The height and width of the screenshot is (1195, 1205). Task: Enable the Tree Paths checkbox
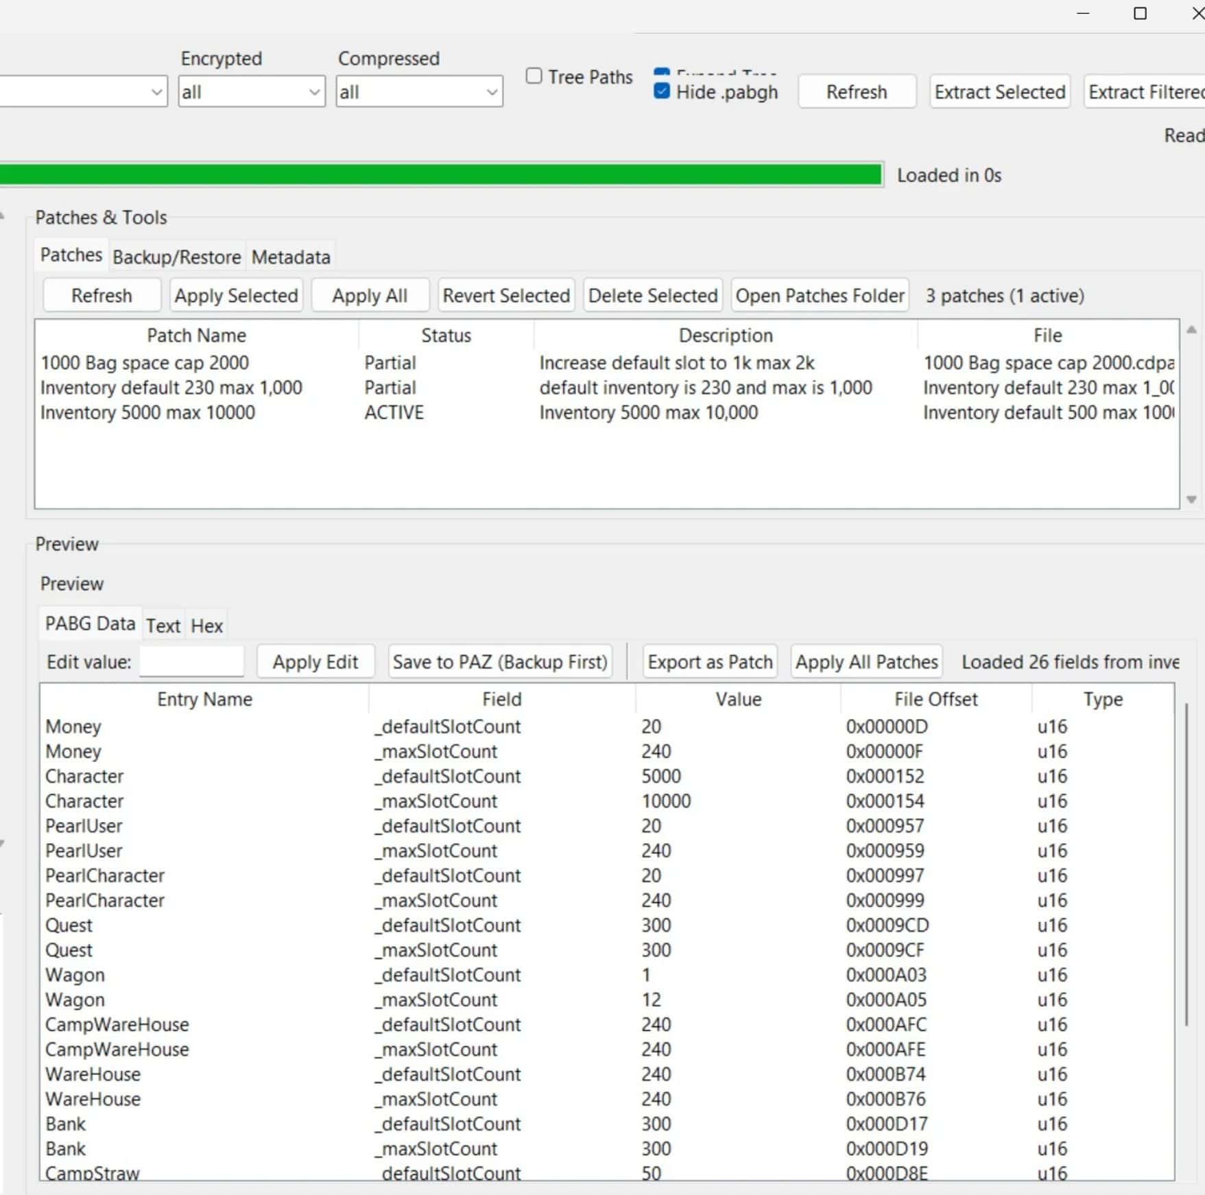[534, 76]
